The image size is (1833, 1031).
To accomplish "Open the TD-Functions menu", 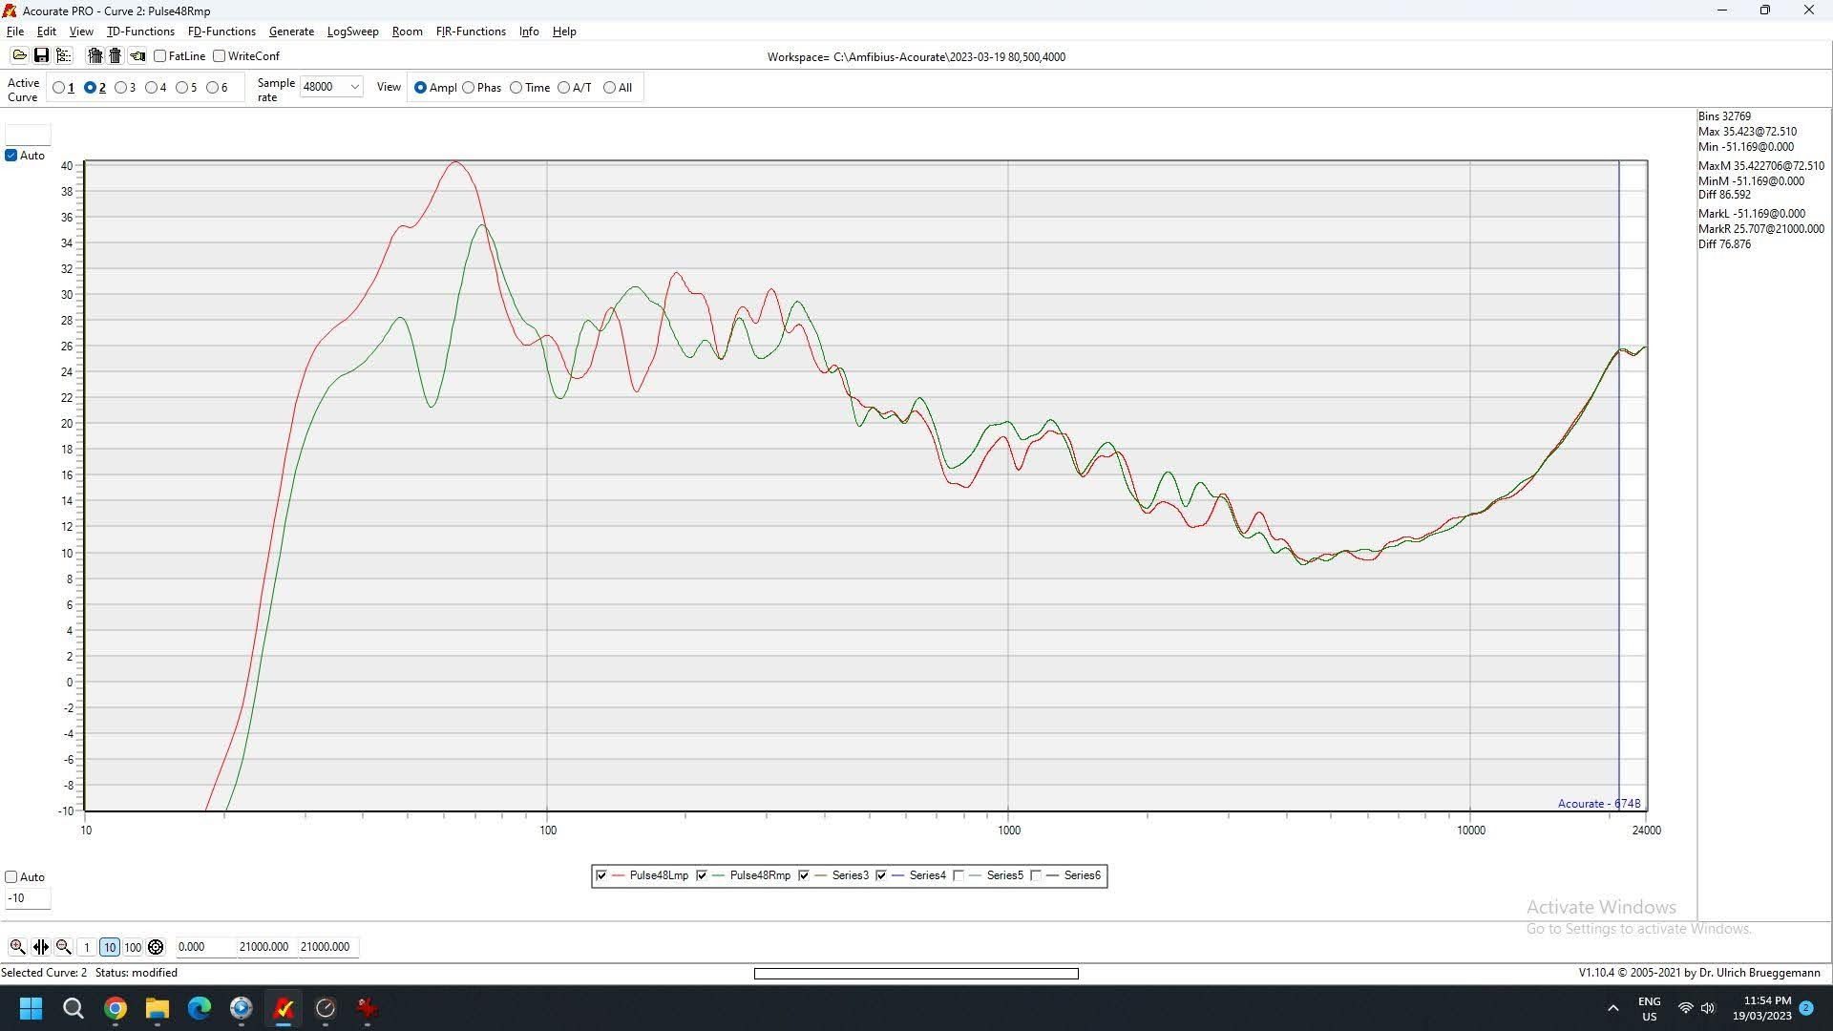I will click(x=140, y=32).
